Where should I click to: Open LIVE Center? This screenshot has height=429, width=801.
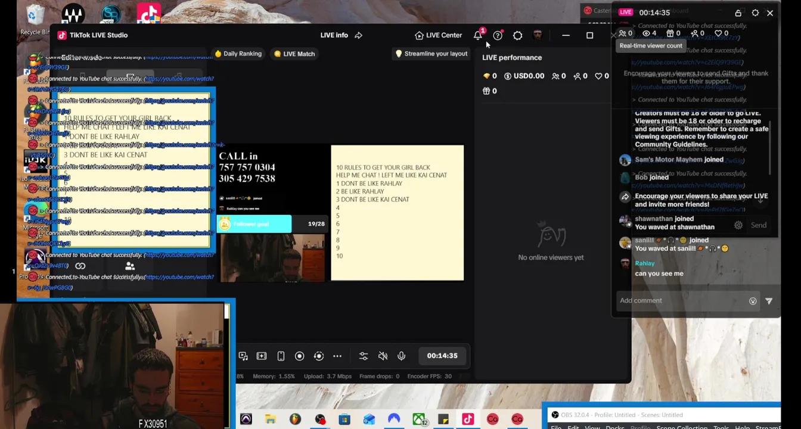[439, 35]
